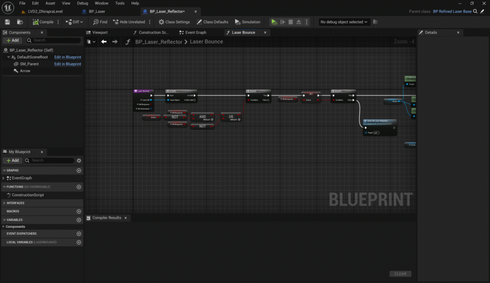Navigate forward in graph history
Viewport: 490px width, 283px height.
click(115, 42)
